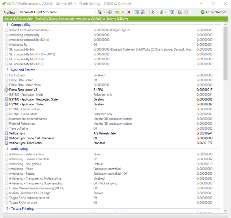Click gear icon beside Antialiasing fix
The width and height of the screenshot is (231, 218).
[x=6, y=45]
